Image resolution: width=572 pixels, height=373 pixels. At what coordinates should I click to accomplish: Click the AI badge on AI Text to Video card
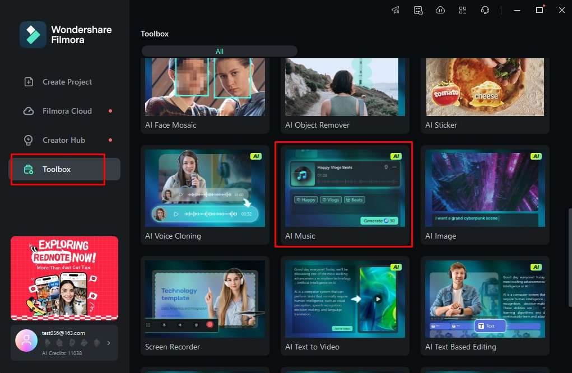pyautogui.click(x=396, y=267)
